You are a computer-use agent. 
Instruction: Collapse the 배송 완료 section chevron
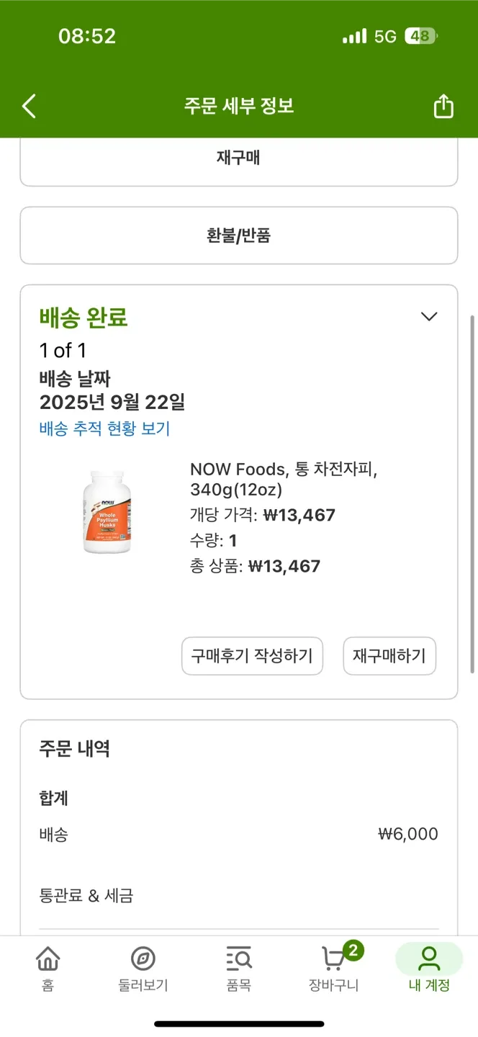coord(429,317)
